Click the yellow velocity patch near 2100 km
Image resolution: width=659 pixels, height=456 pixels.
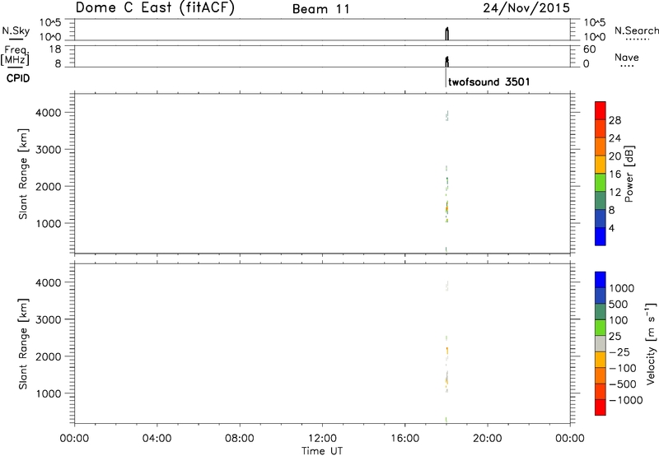pyautogui.click(x=447, y=351)
